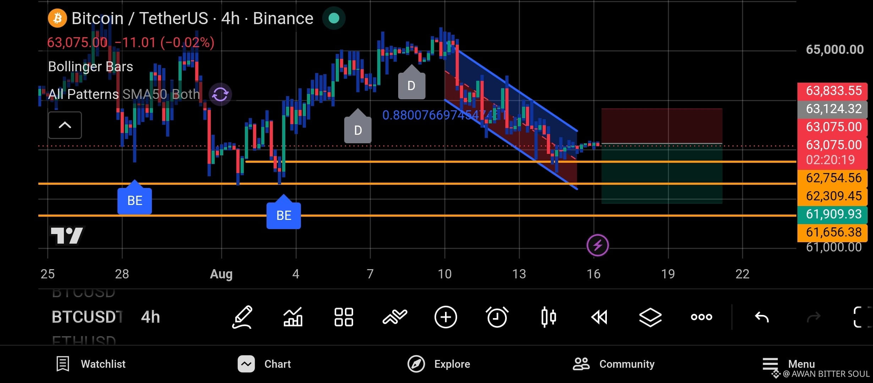
Task: Tap the purple refresh icon beside All Patterns
Action: [220, 94]
